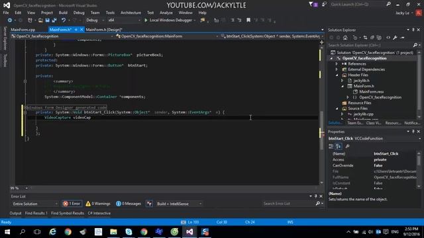Screen dimensions: 424x238
Task: Pin the MainForm.h tab
Action: pyautogui.click(x=76, y=30)
